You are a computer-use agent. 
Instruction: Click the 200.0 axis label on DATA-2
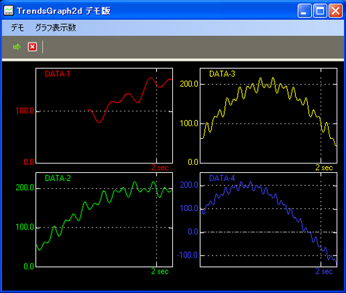(25, 188)
